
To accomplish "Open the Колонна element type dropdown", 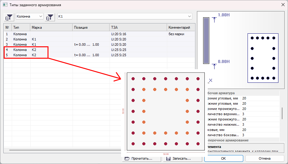I will (x=30, y=16).
